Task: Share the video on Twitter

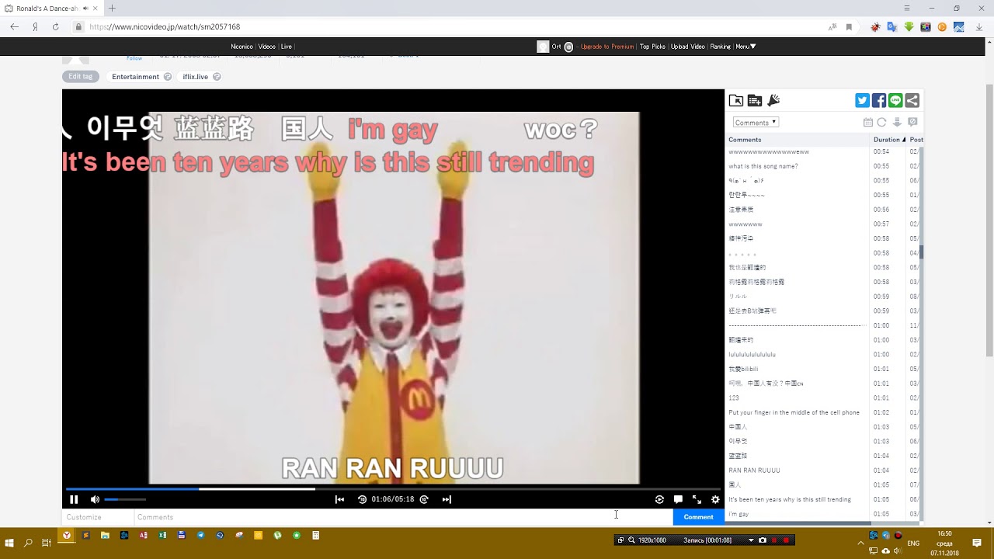Action: (x=862, y=100)
